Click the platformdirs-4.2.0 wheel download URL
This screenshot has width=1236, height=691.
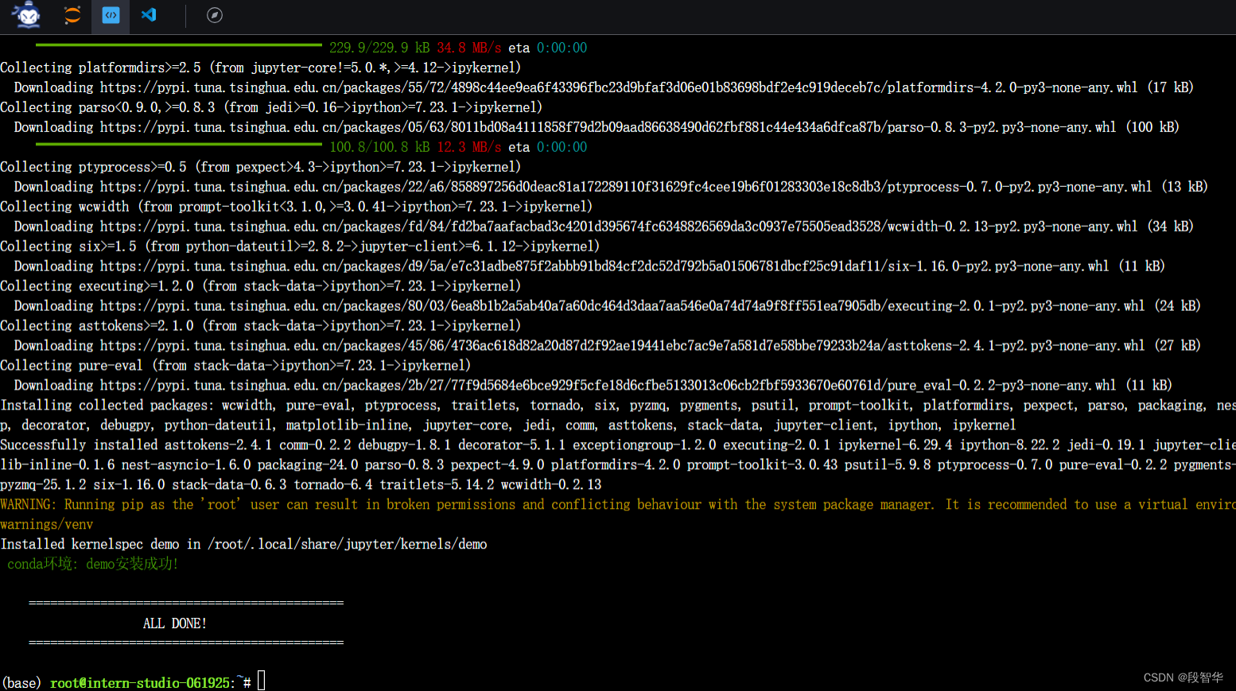pos(619,87)
